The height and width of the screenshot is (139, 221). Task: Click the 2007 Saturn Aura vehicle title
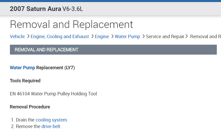(35, 9)
